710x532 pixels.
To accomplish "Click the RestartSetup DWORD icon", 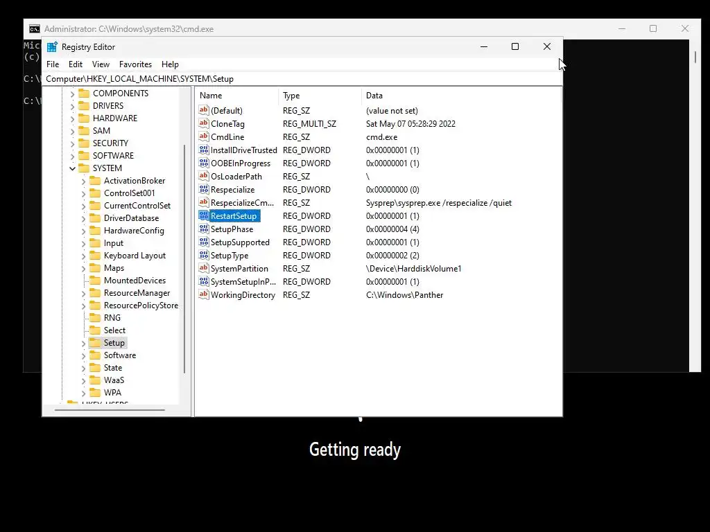I will point(204,215).
